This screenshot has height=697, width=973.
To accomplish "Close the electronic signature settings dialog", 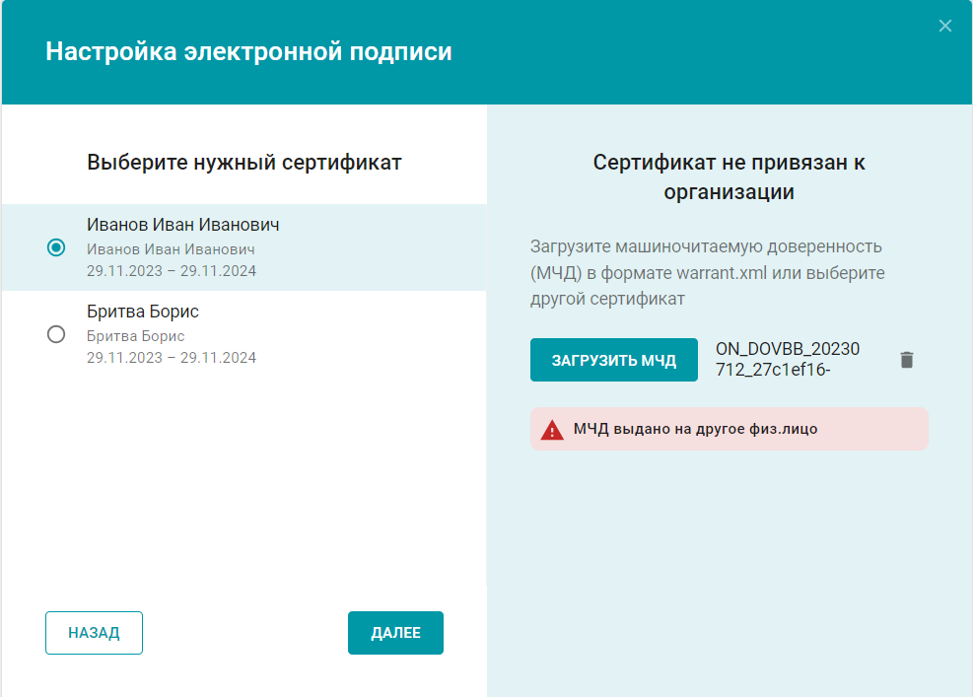I will coord(944,27).
